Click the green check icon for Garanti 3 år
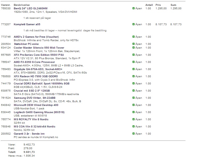 click(134, 134)
